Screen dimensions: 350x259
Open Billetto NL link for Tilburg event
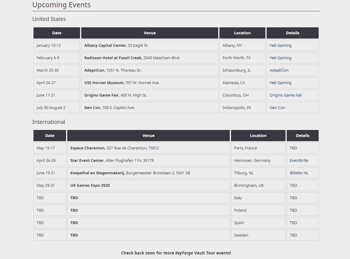(299, 173)
